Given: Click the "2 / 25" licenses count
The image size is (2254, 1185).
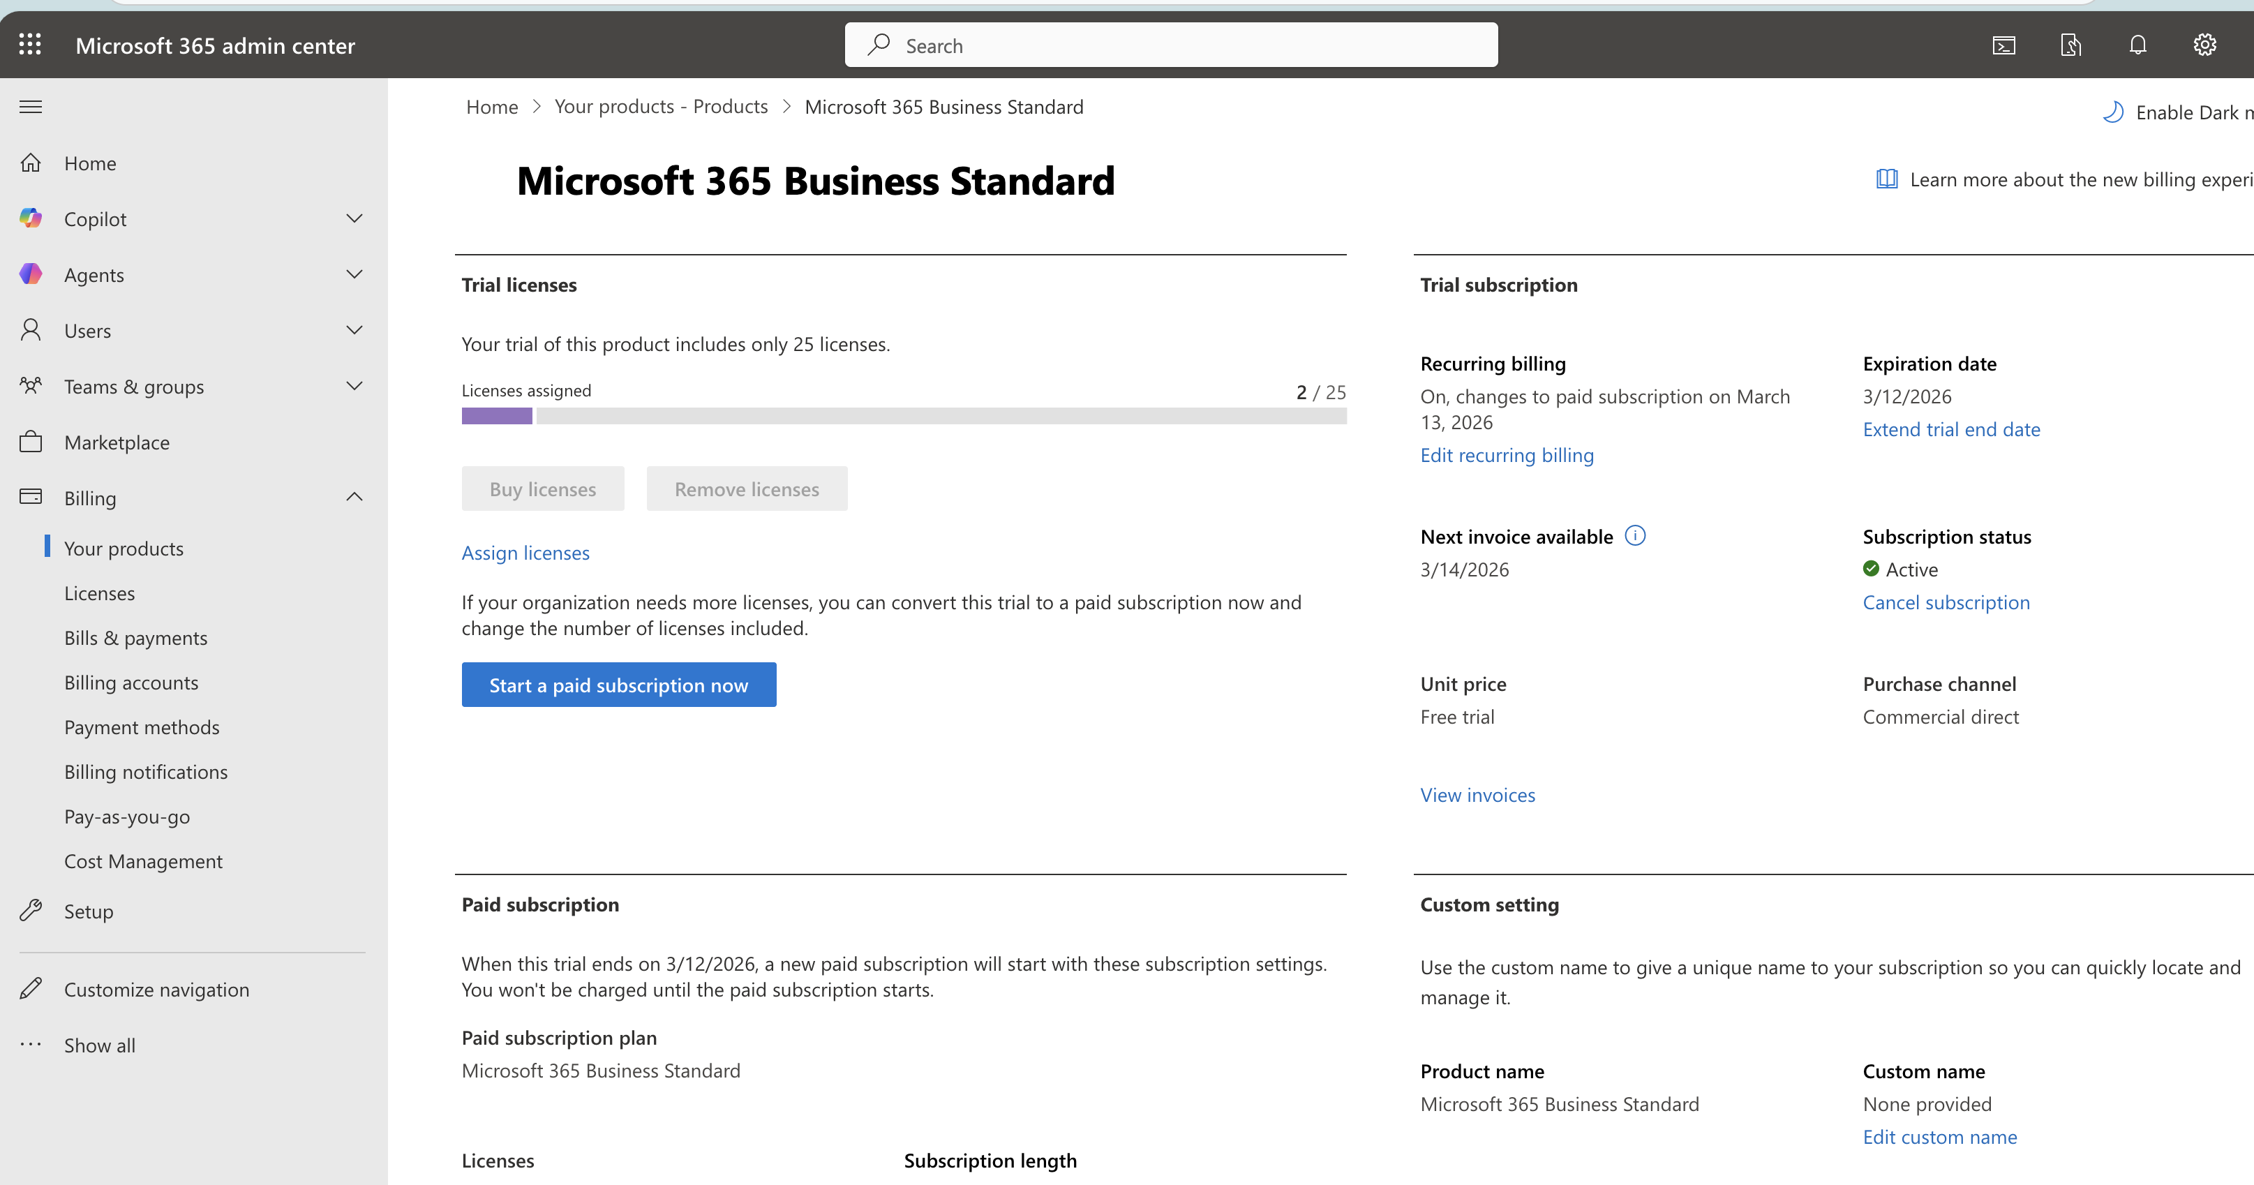Looking at the screenshot, I should pos(1321,392).
